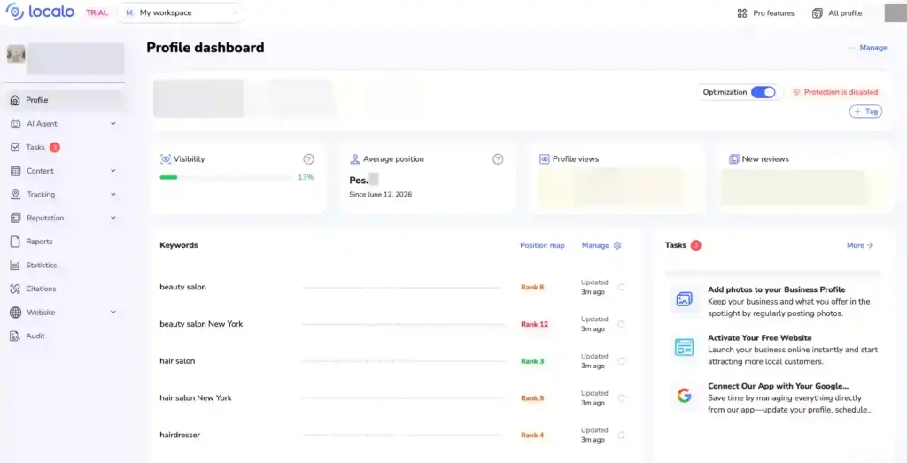Click the Profile home icon in the sidebar

15,100
